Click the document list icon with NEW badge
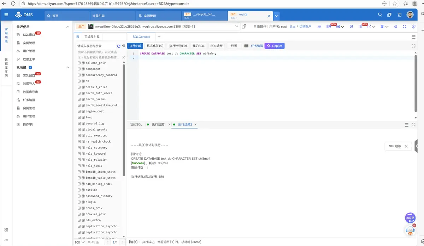Screen dimensions: 424x246 click(360, 27)
